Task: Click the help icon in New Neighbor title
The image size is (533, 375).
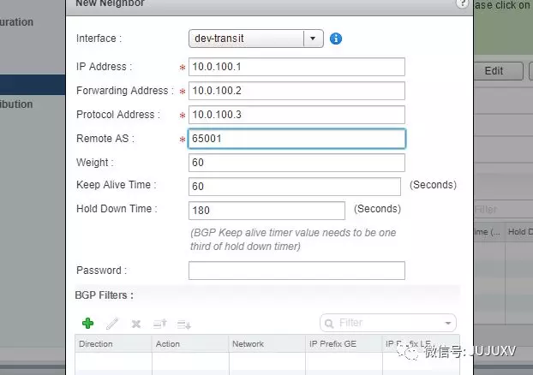Action: point(462,3)
